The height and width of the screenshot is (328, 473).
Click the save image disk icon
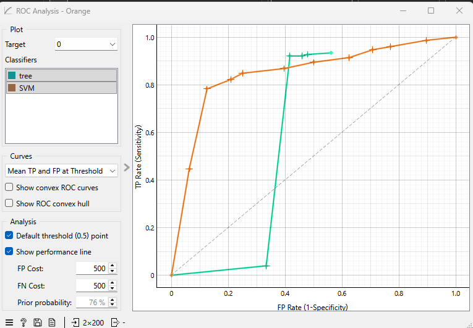38,322
